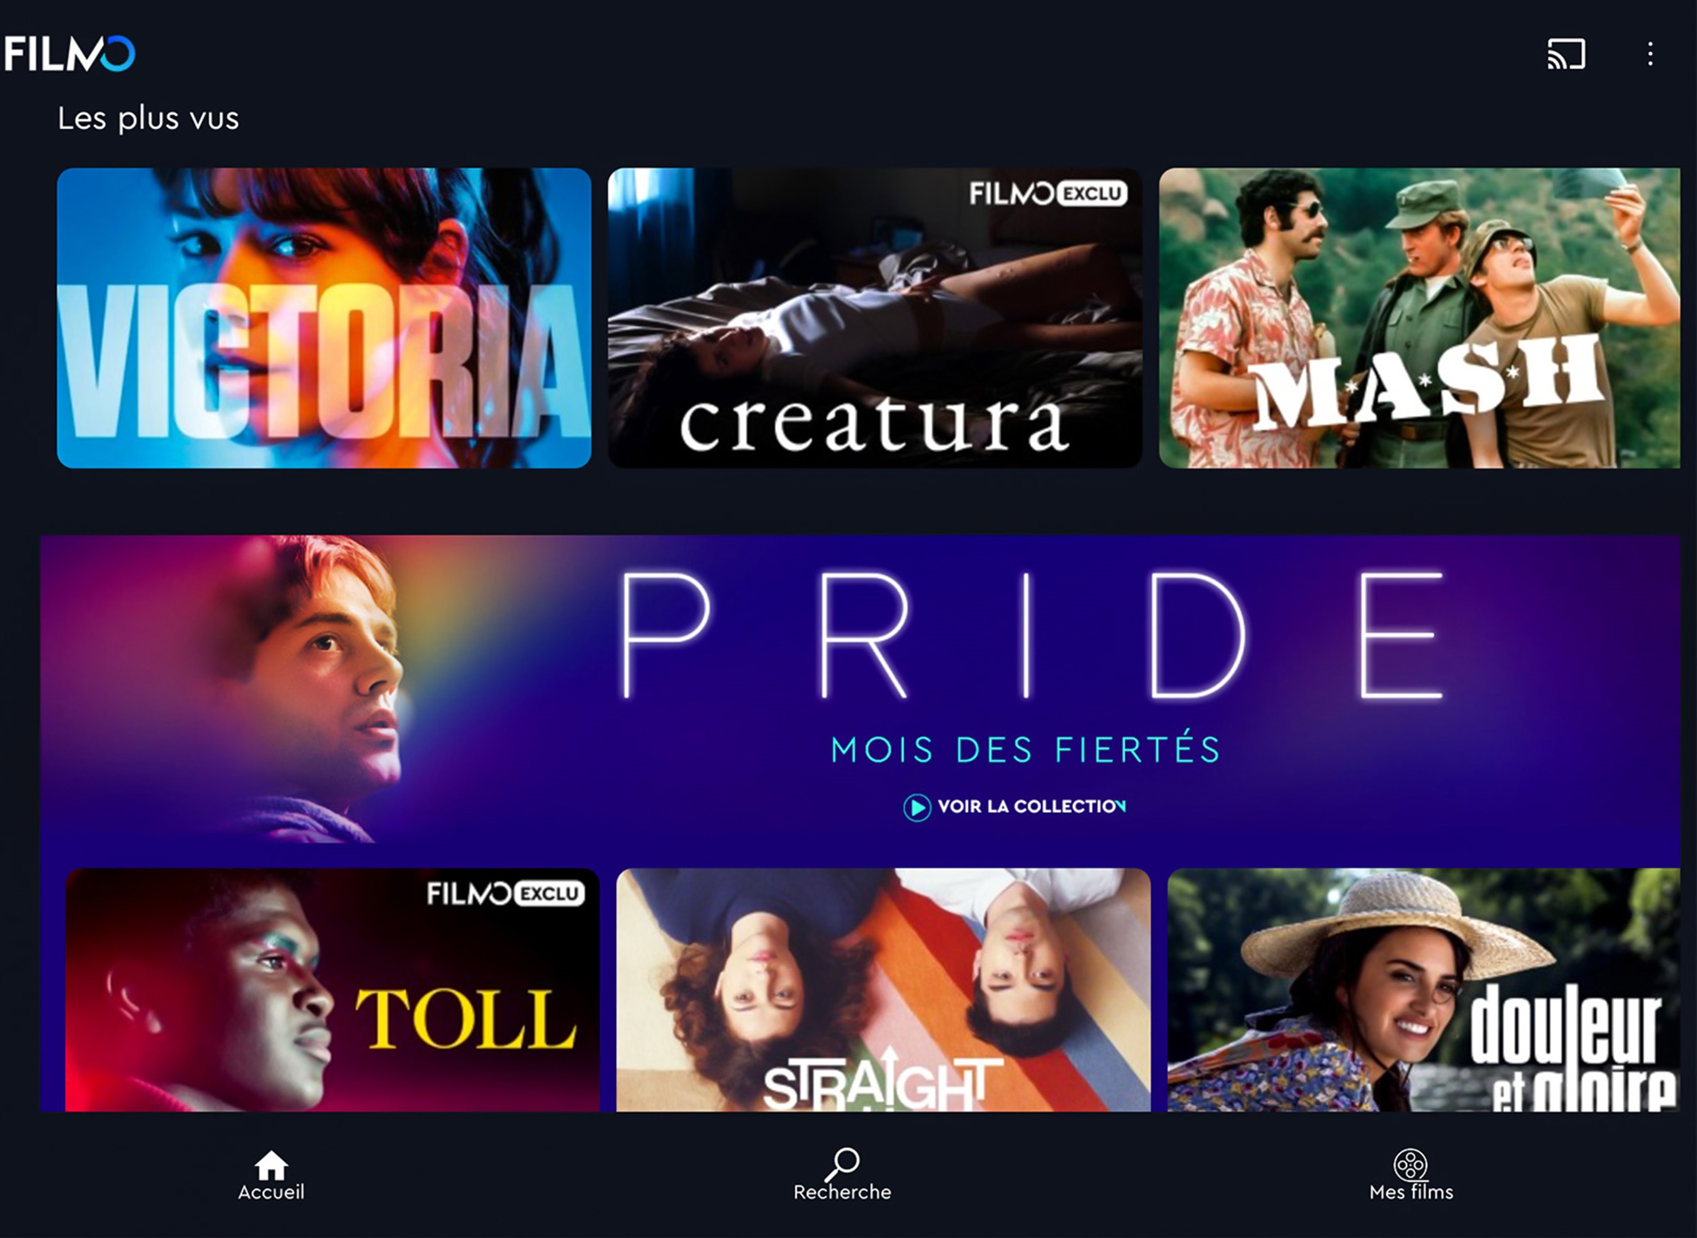Click the FILMO logo

69,54
